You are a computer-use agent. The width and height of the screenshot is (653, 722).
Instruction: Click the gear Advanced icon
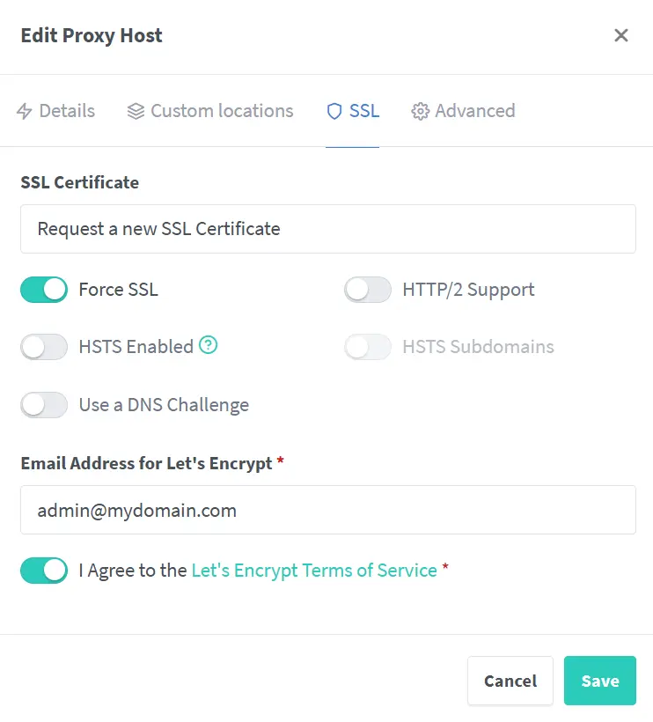(420, 111)
